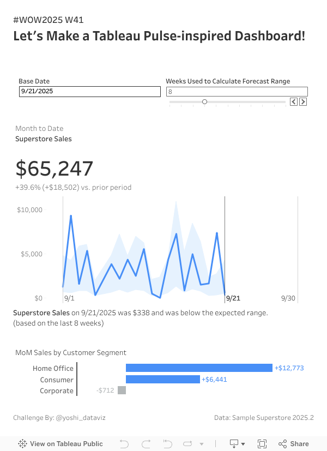Enter full screen mode icon

(262, 444)
